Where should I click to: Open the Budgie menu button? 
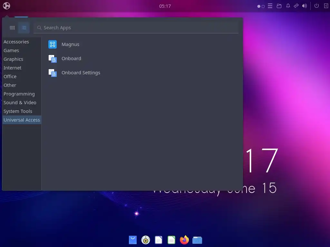point(6,6)
